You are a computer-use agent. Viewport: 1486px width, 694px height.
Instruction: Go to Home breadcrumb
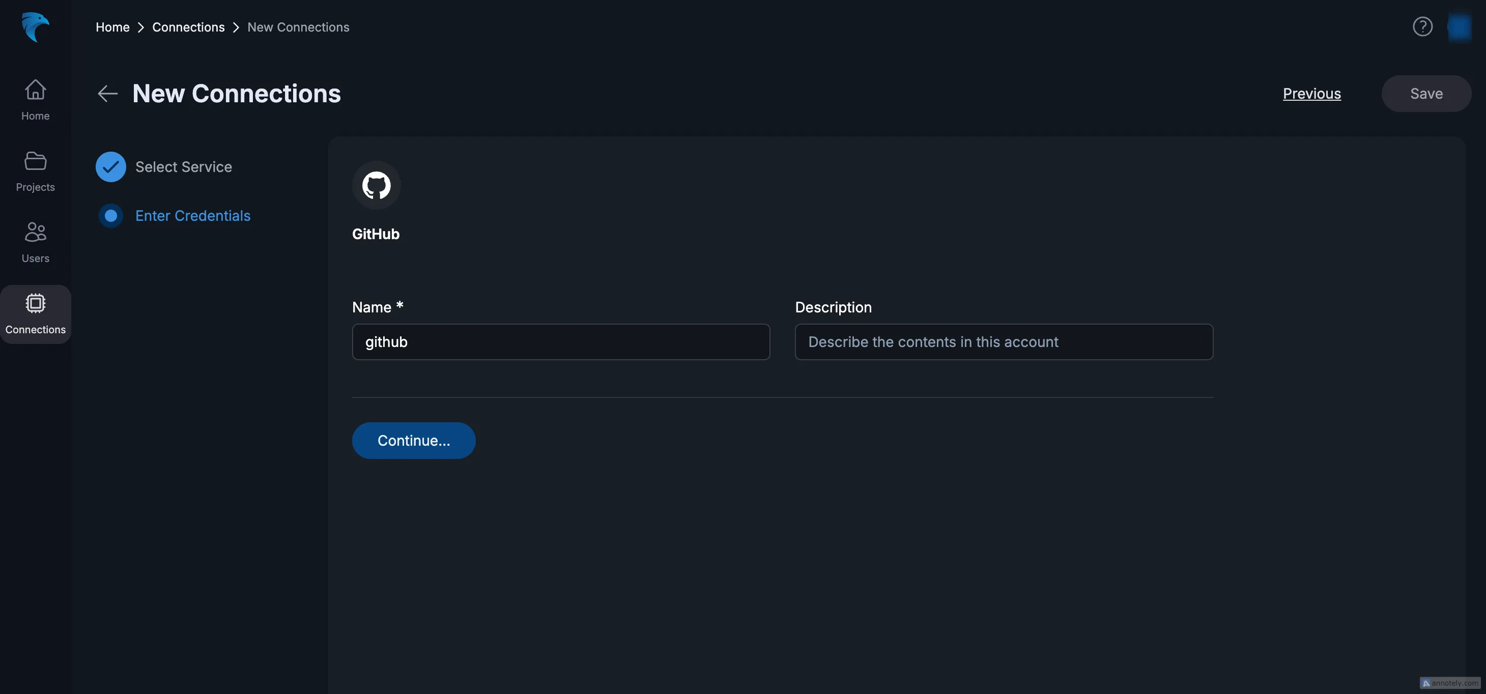[x=112, y=27]
